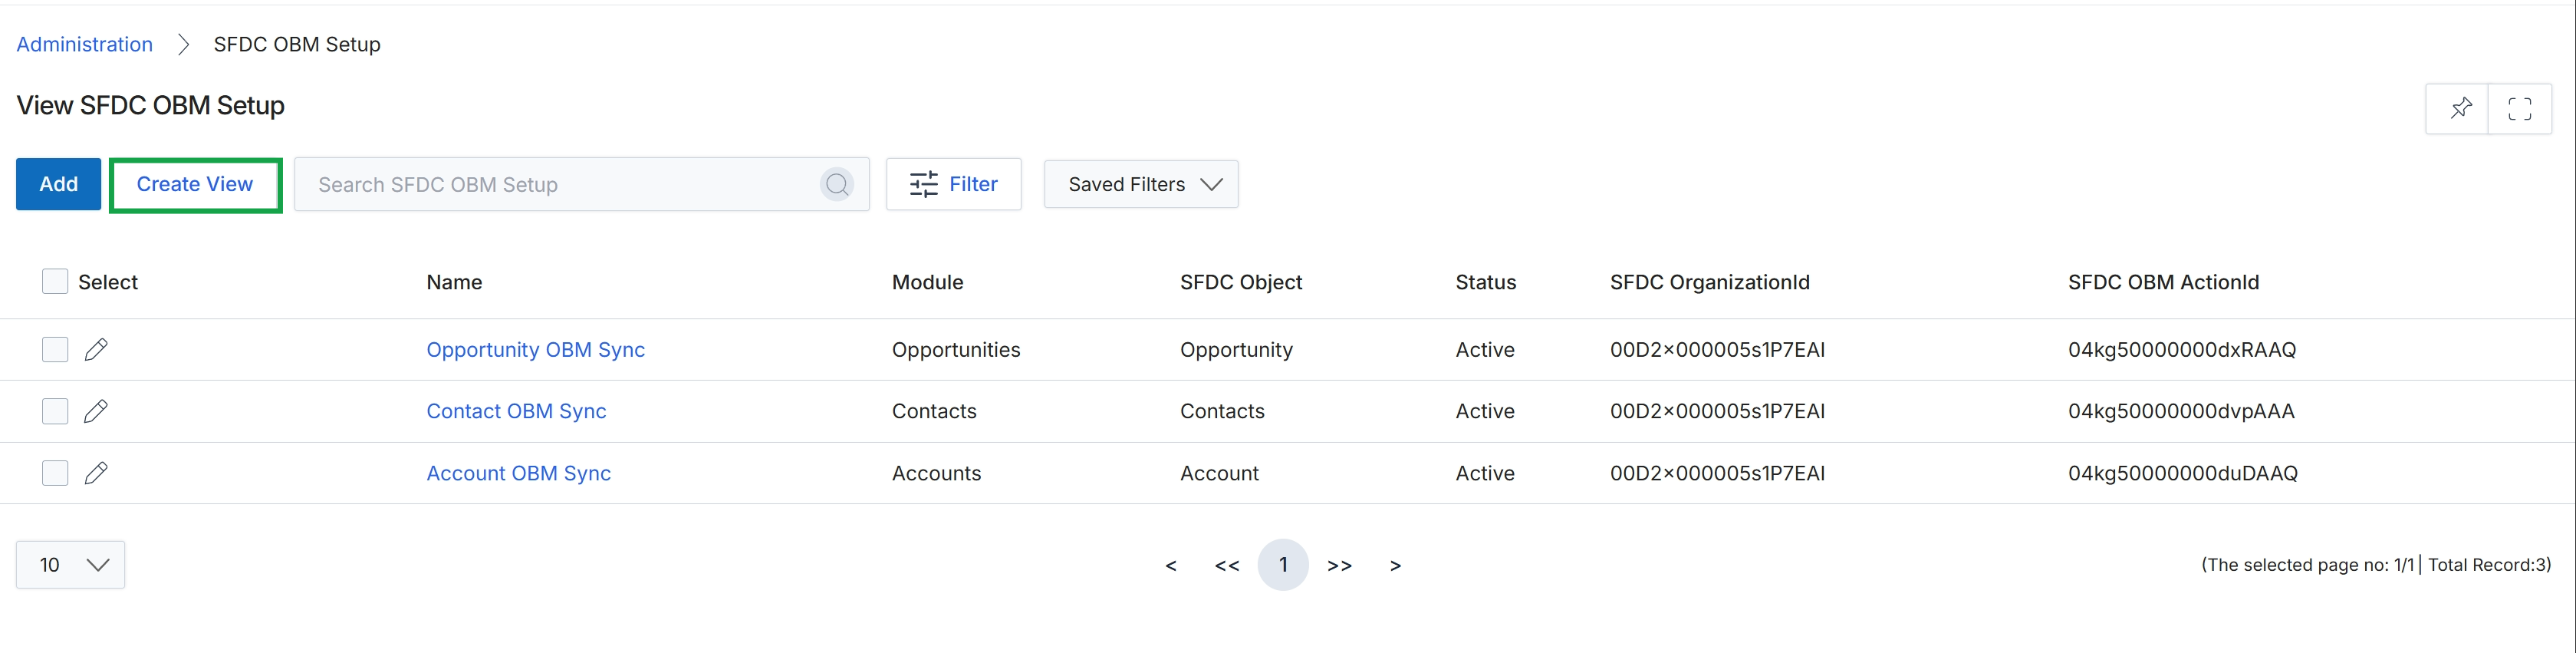
Task: Click the SFDC OrganizationId column header
Action: pyautogui.click(x=1709, y=282)
